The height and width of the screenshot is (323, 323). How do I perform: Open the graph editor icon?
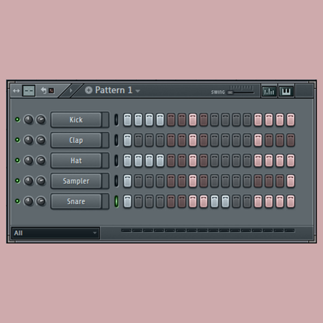(x=269, y=92)
